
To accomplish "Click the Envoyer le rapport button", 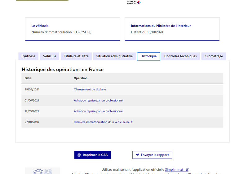I will coord(152,155).
